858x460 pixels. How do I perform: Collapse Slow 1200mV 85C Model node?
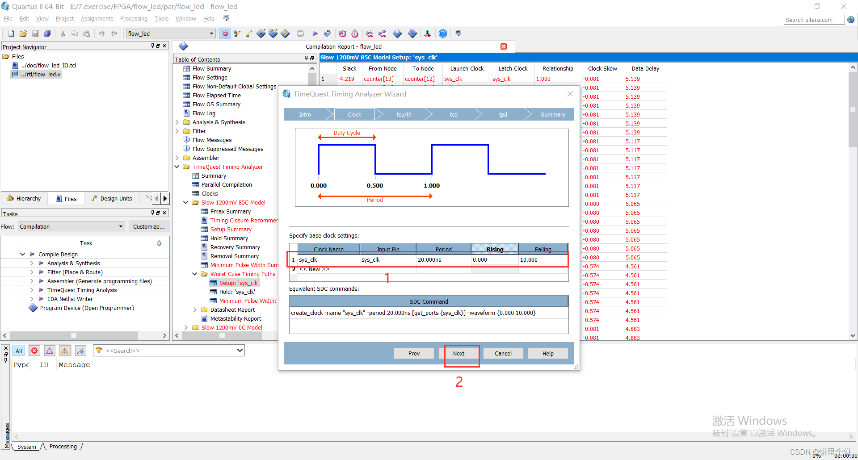click(x=186, y=202)
